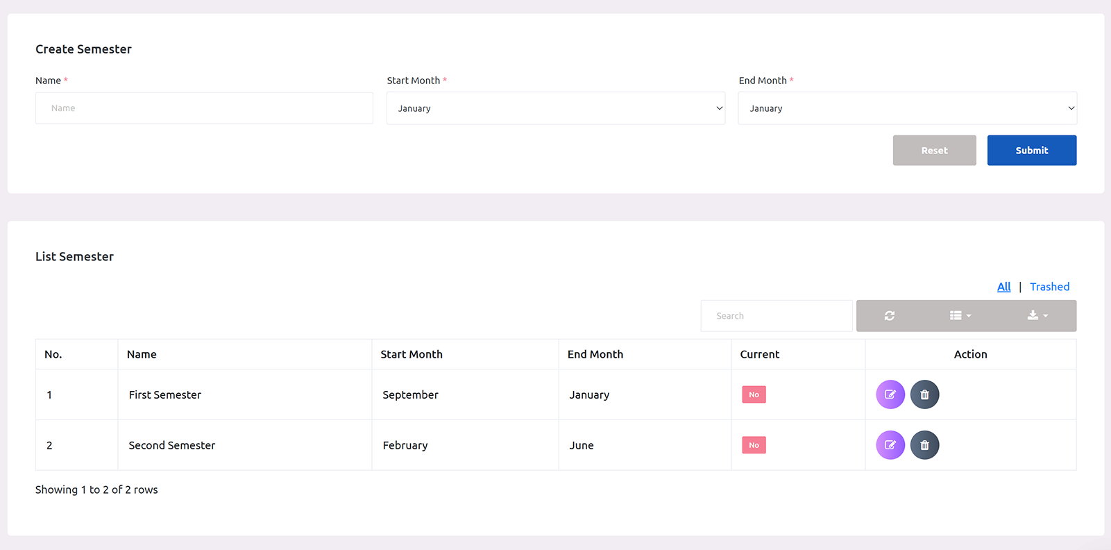Click the table Search box
Viewport: 1111px width, 550px height.
coord(776,316)
